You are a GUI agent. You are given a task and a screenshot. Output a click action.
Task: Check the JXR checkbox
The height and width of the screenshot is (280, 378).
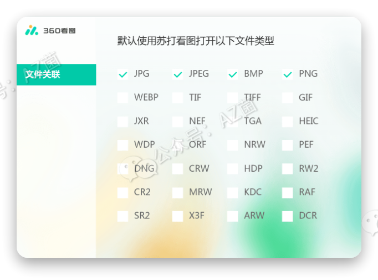(122, 121)
